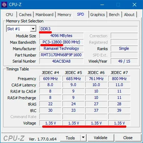143x143 pixels.
Task: Click the JEDEC #6 column header
Action: 96,73
